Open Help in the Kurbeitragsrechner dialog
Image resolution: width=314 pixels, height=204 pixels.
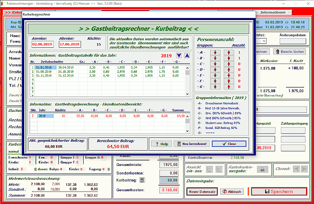[x=159, y=144]
